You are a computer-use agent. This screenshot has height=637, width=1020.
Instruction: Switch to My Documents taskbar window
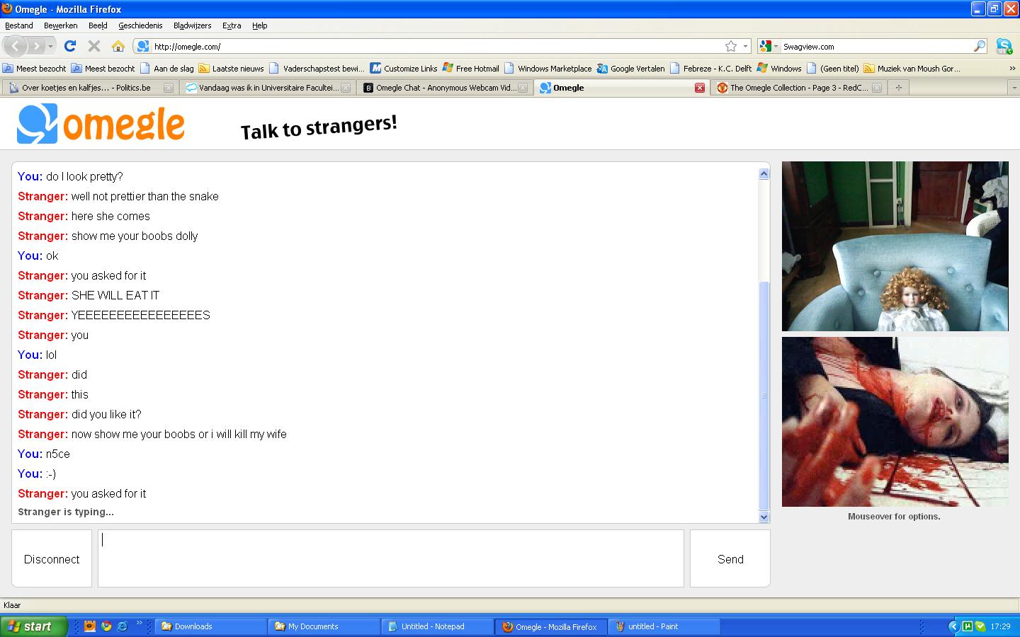coord(324,626)
